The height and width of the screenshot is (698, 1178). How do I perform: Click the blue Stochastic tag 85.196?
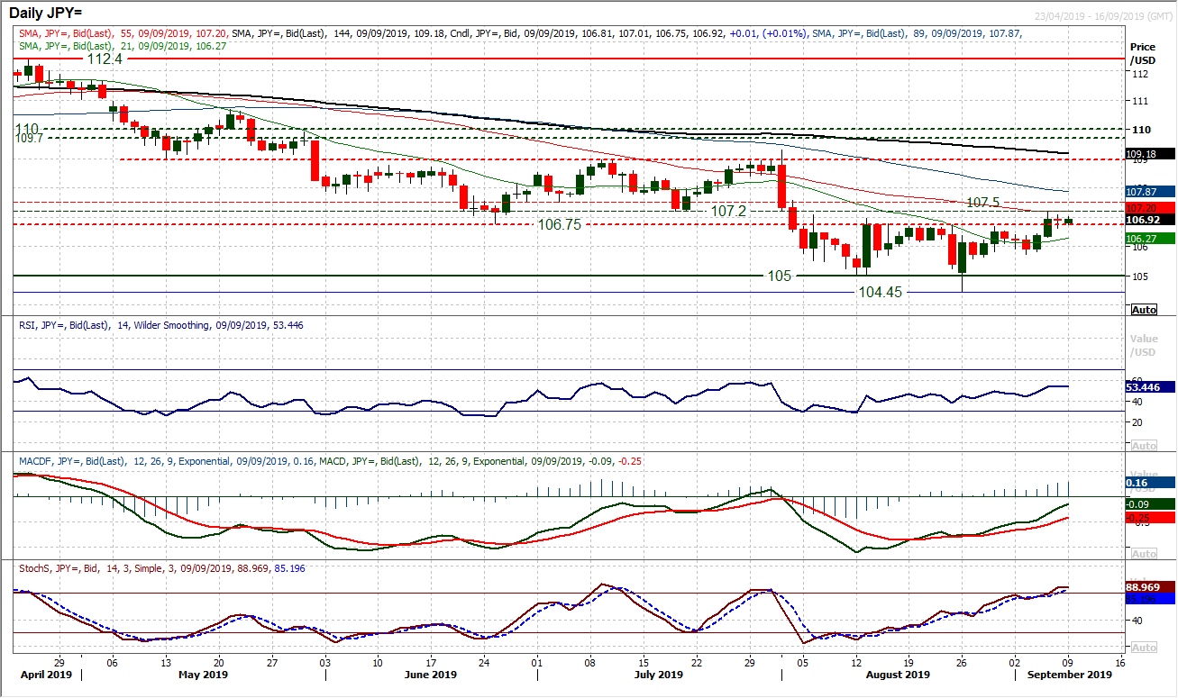point(1151,597)
